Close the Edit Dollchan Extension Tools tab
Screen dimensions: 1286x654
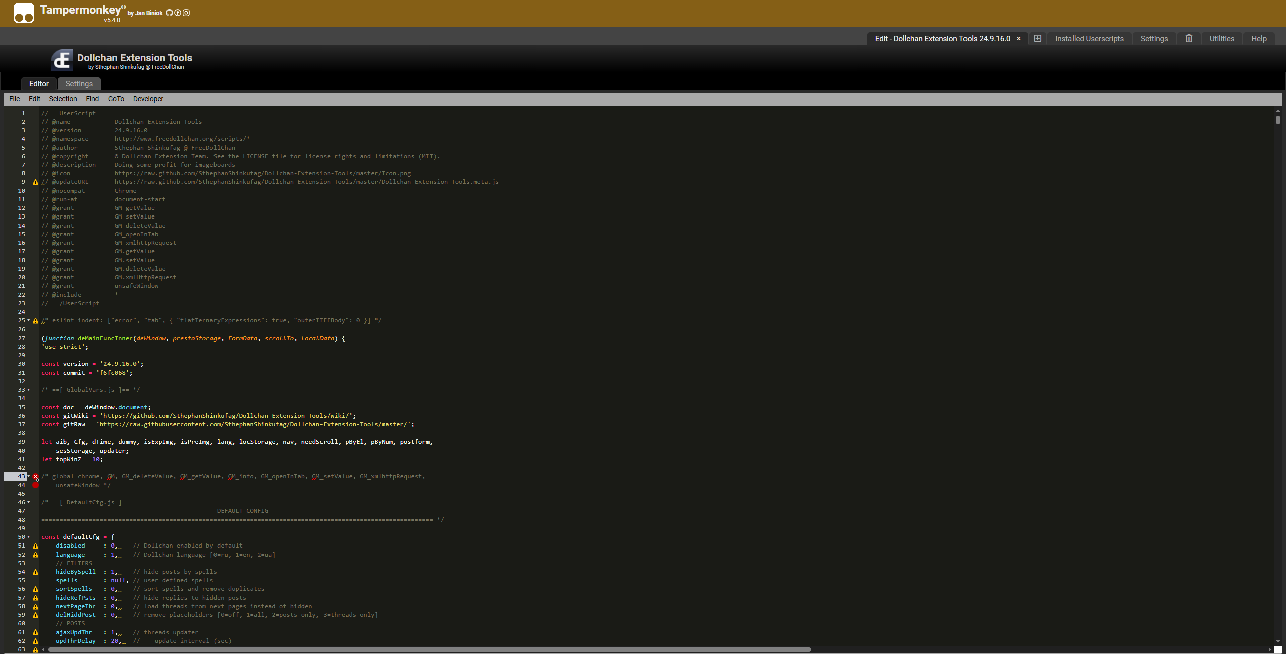pyautogui.click(x=1019, y=39)
